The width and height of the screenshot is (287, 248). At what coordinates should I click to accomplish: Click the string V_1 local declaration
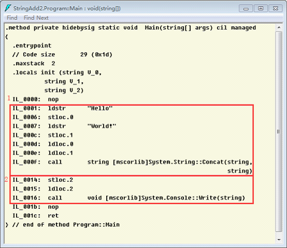click(64, 82)
